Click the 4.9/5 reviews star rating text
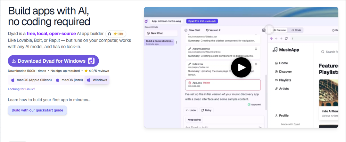This screenshot has height=142, width=346. point(97,71)
